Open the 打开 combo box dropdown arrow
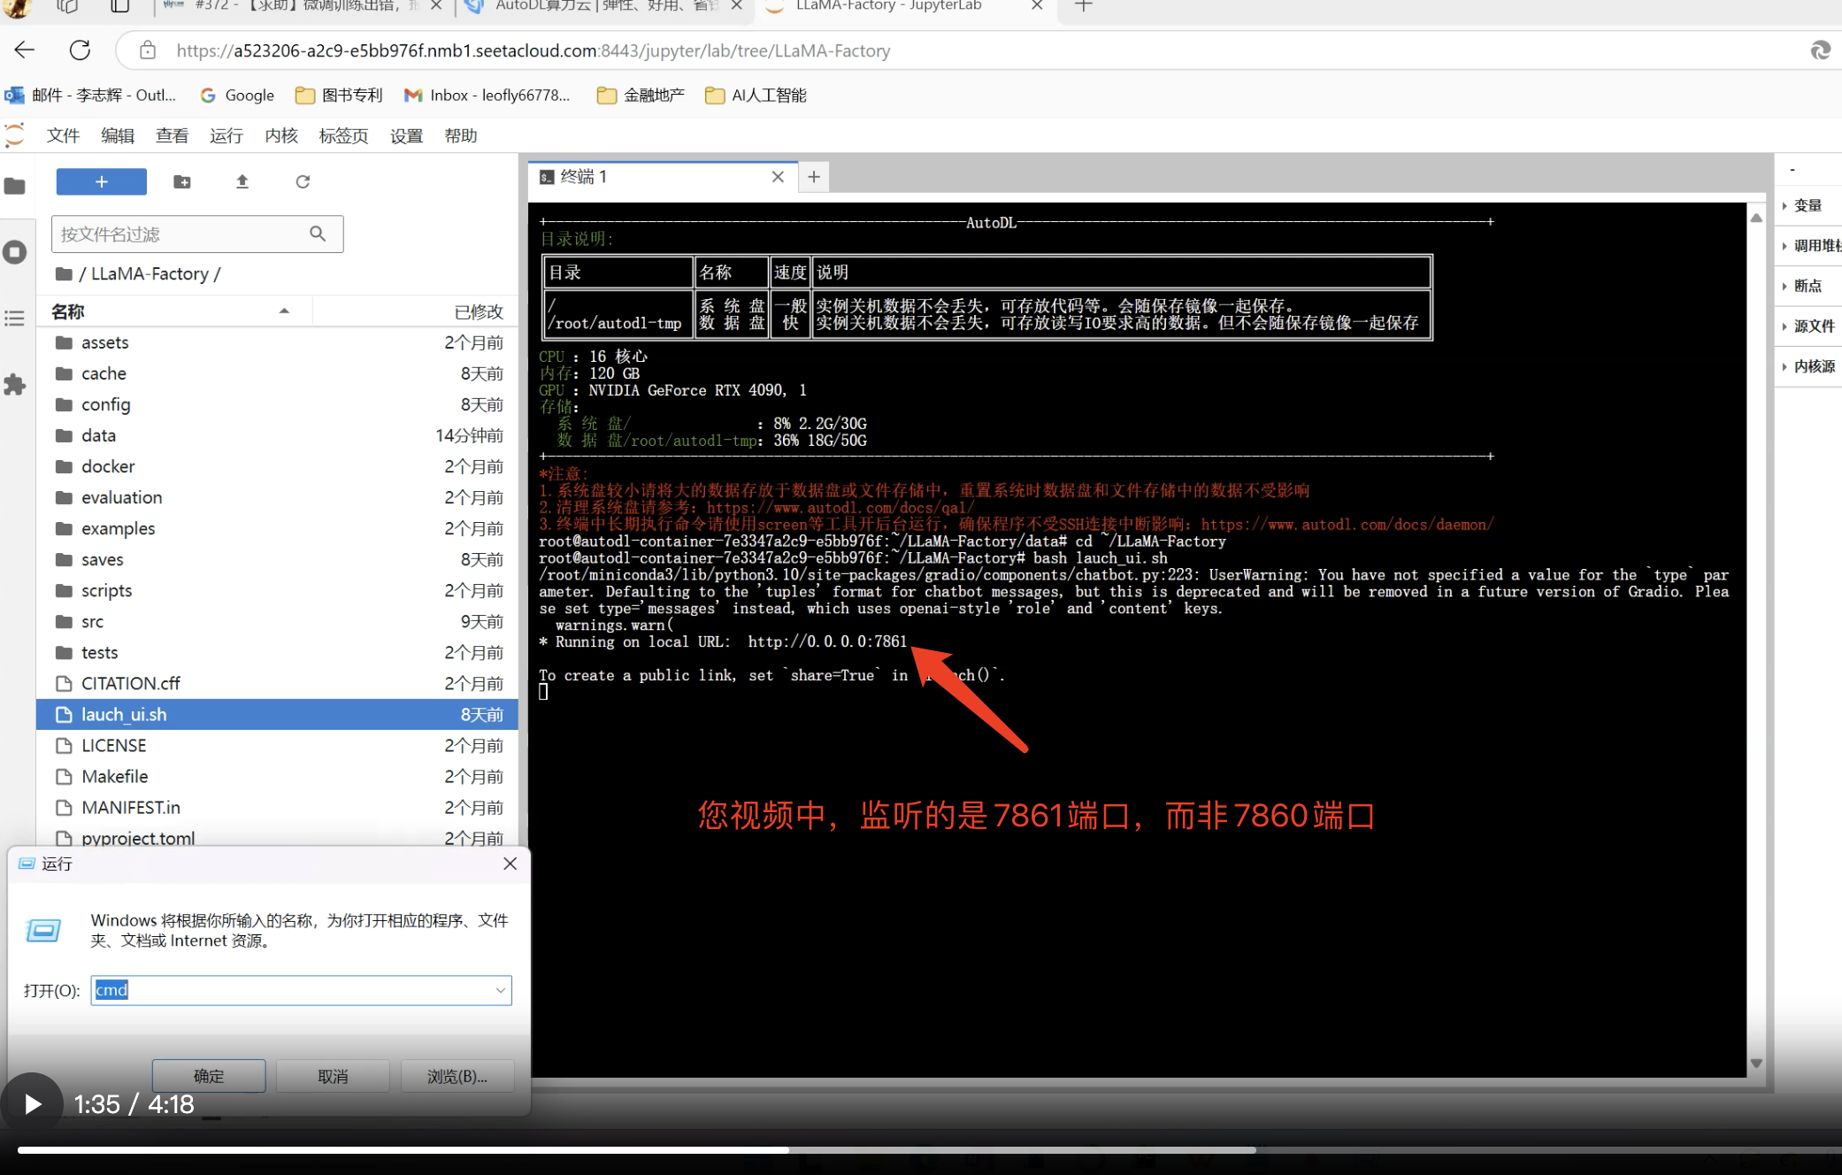This screenshot has width=1842, height=1175. (501, 990)
